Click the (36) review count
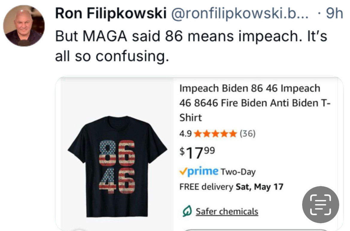 (247, 134)
